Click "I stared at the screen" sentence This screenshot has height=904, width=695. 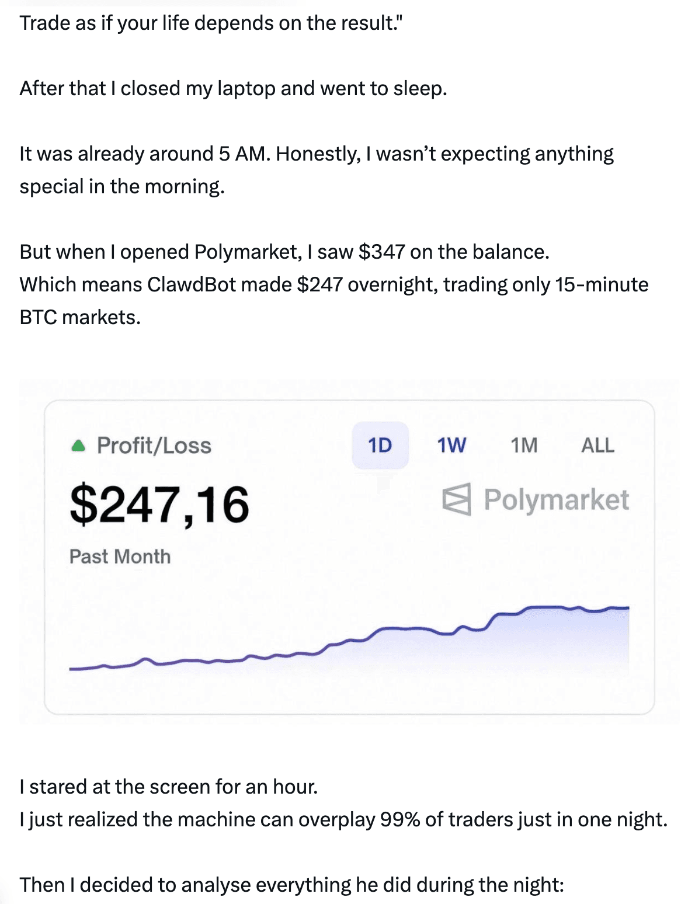[168, 787]
